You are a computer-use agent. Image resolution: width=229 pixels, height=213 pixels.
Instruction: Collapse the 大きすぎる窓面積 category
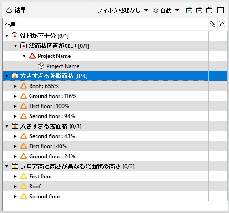pos(7,126)
